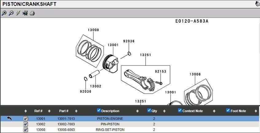Open the note icon for part 13008-6063

click(25, 130)
